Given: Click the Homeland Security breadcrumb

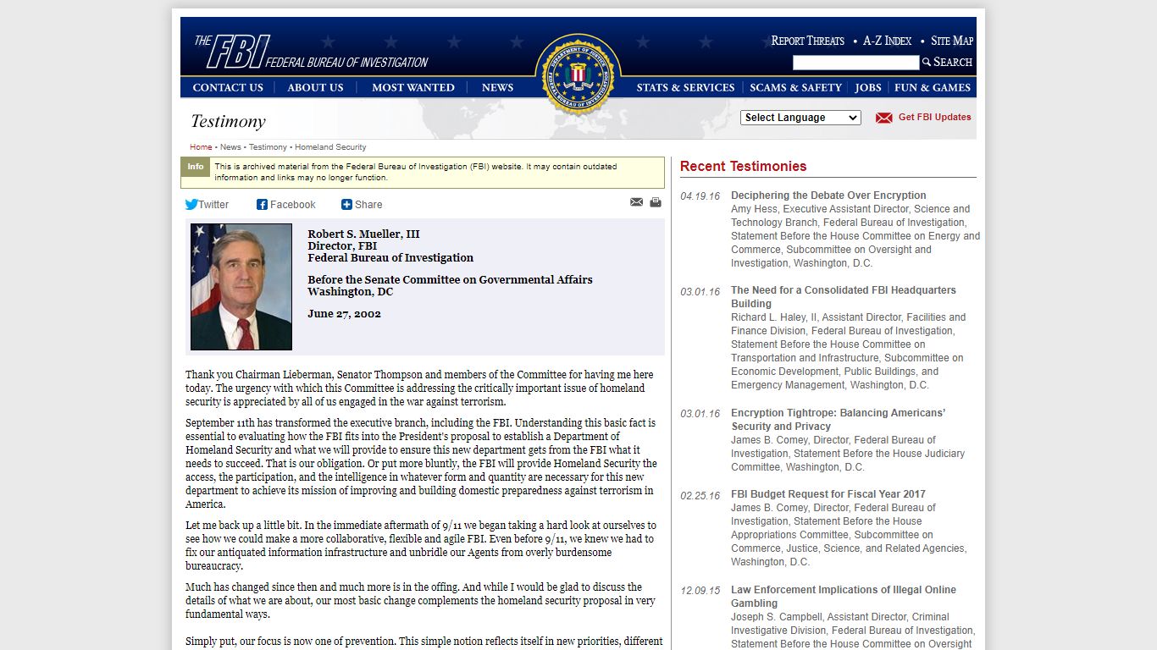Looking at the screenshot, I should (x=330, y=147).
